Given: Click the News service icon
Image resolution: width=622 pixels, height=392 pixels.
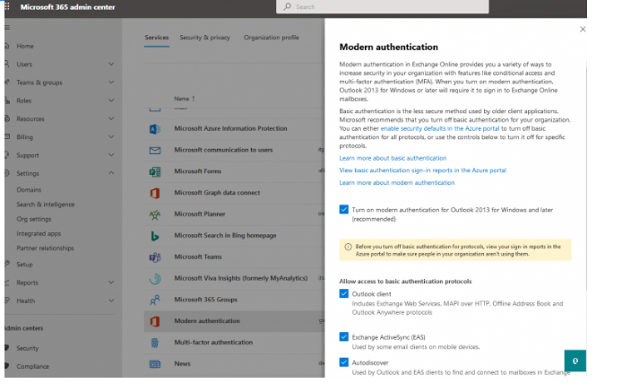Looking at the screenshot, I should tap(155, 364).
